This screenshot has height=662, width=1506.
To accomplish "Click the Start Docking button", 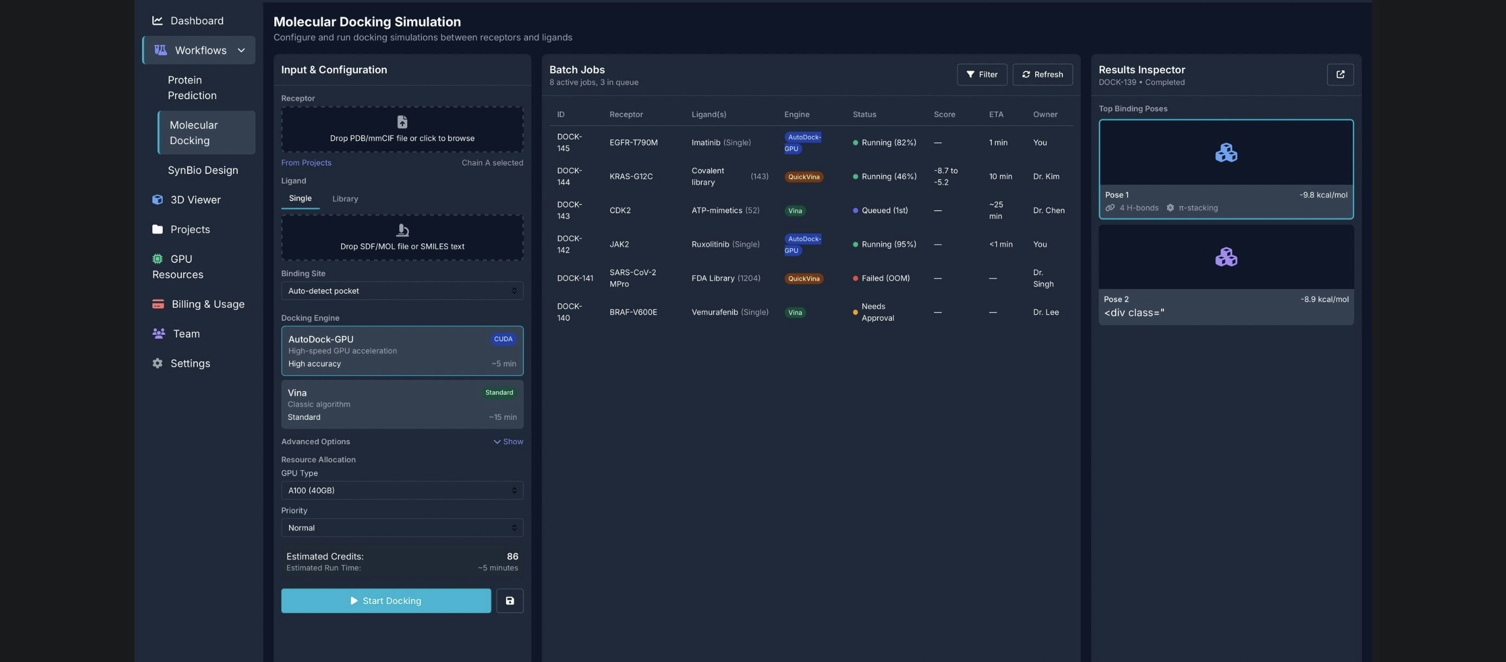I will coord(385,600).
